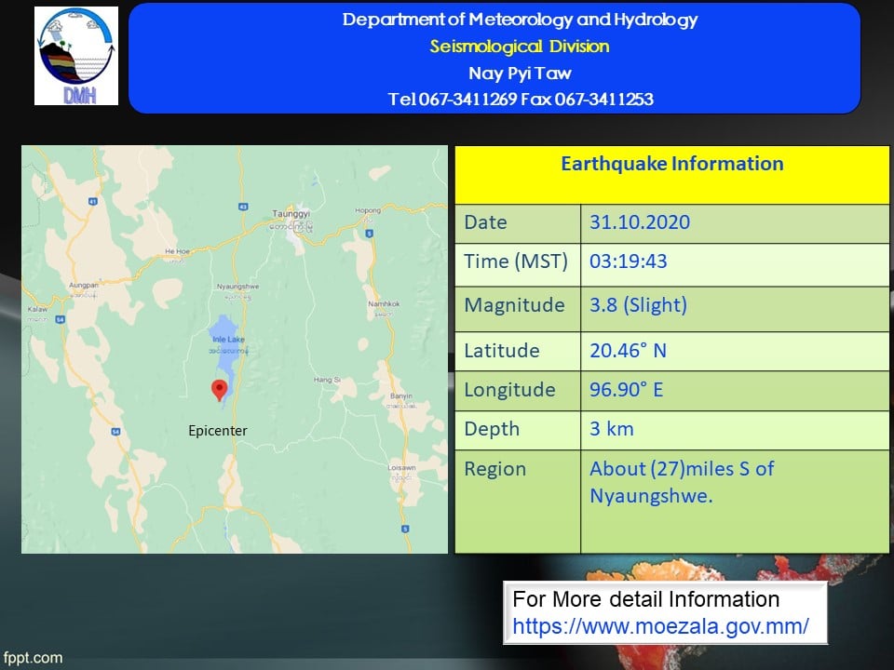894x670 pixels.
Task: Select the date value 31.10.2020
Action: tap(640, 222)
